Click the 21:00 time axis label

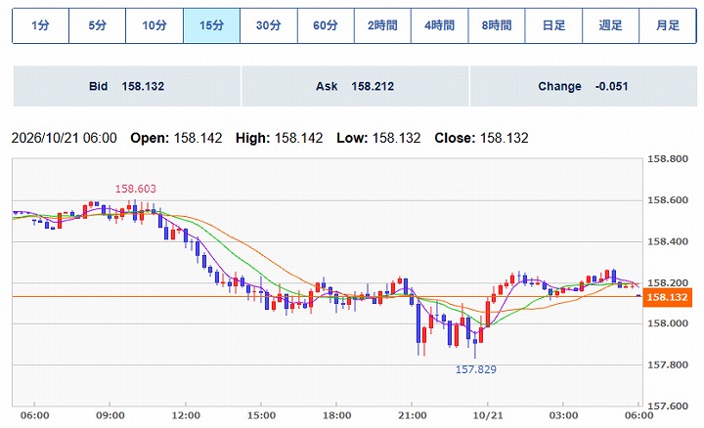pos(413,415)
